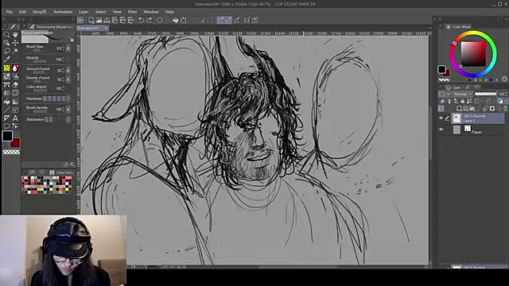Open the Layer menu
509x286 pixels.
(84, 12)
